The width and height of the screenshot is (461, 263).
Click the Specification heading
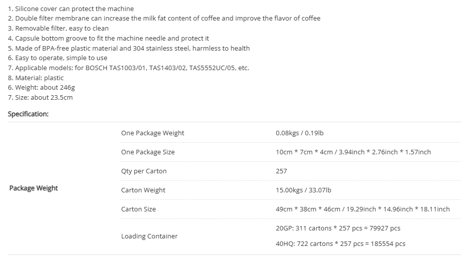[x=28, y=114]
